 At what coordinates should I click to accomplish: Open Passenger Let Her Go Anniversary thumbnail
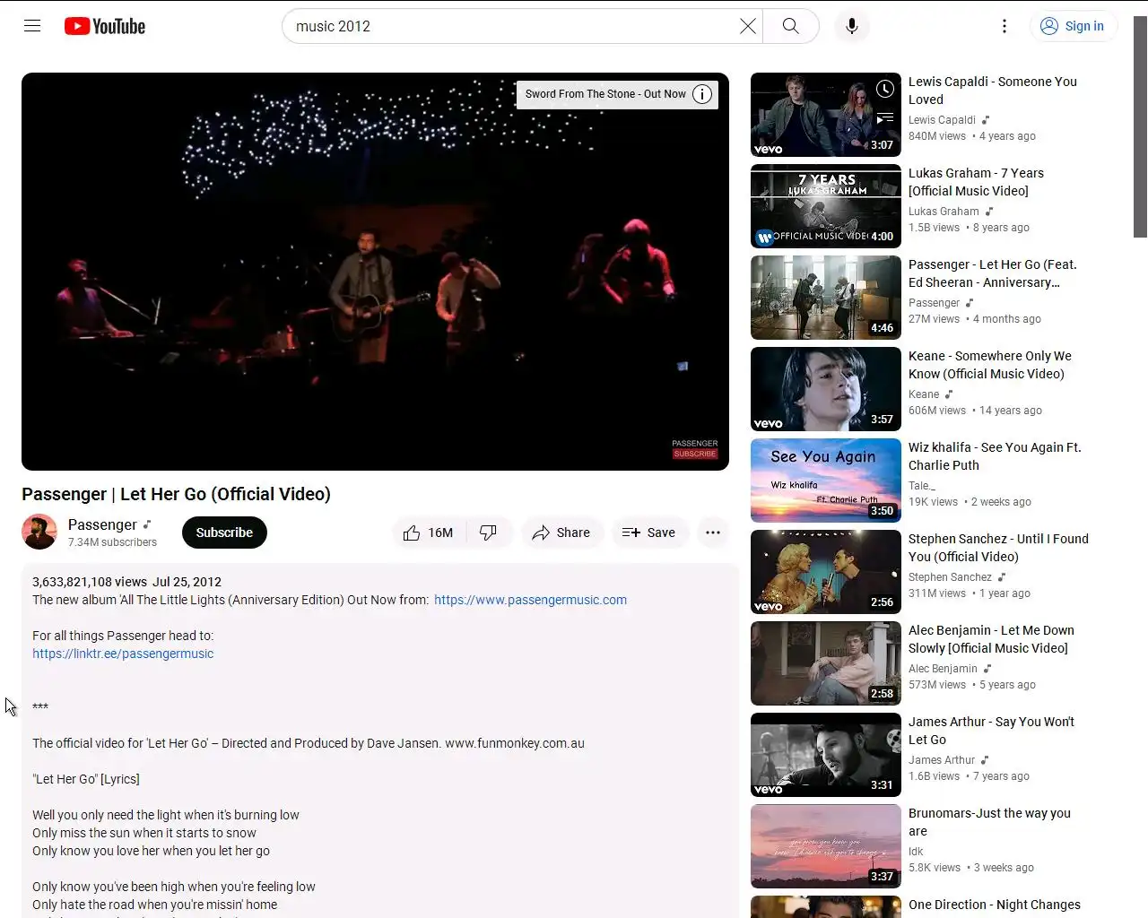(826, 298)
